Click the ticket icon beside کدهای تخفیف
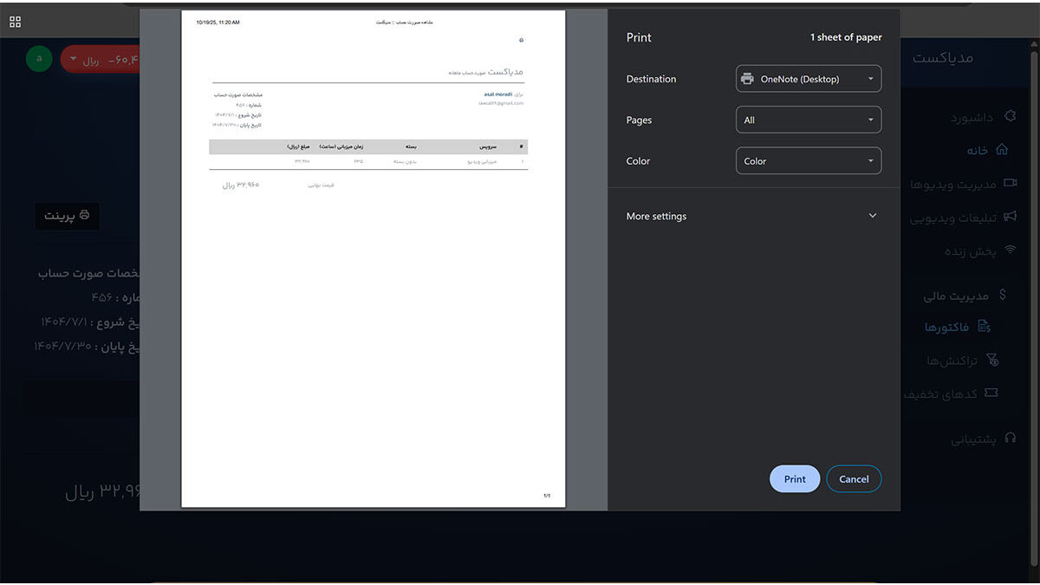This screenshot has height=585, width=1040. (991, 393)
